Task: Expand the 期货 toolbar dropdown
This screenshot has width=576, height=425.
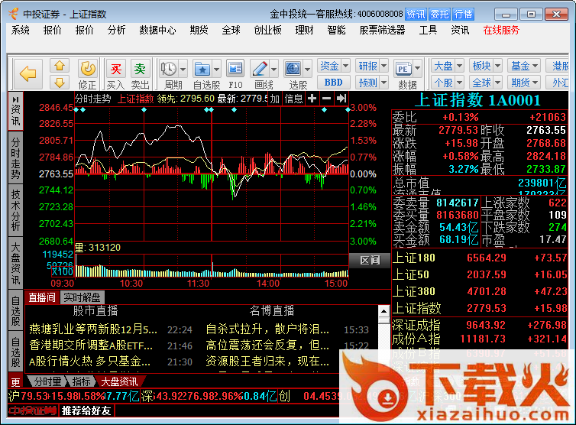Action: (x=536, y=83)
